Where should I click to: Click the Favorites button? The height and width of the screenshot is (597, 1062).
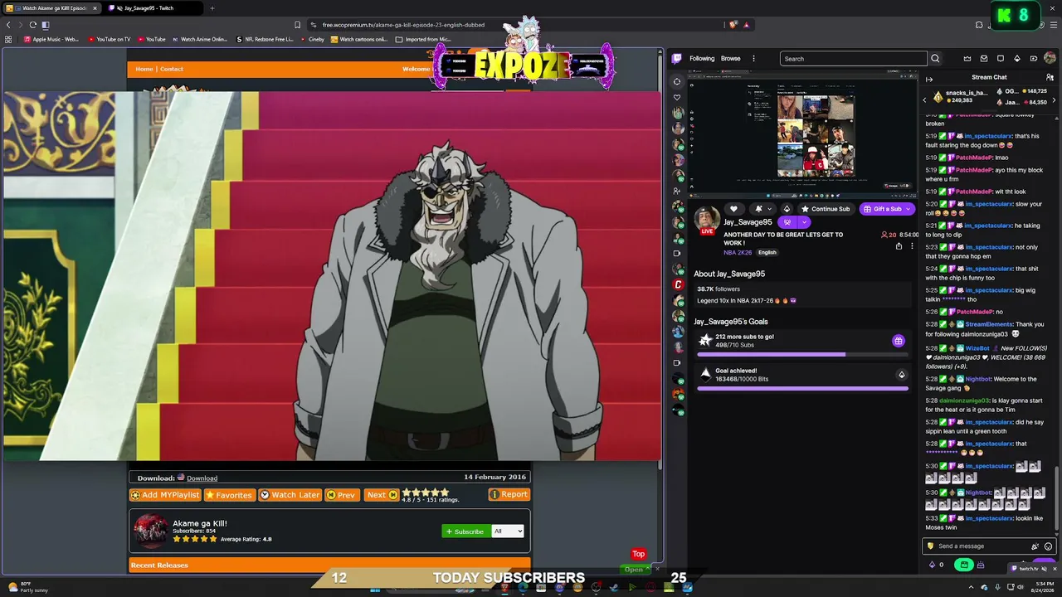(x=229, y=495)
